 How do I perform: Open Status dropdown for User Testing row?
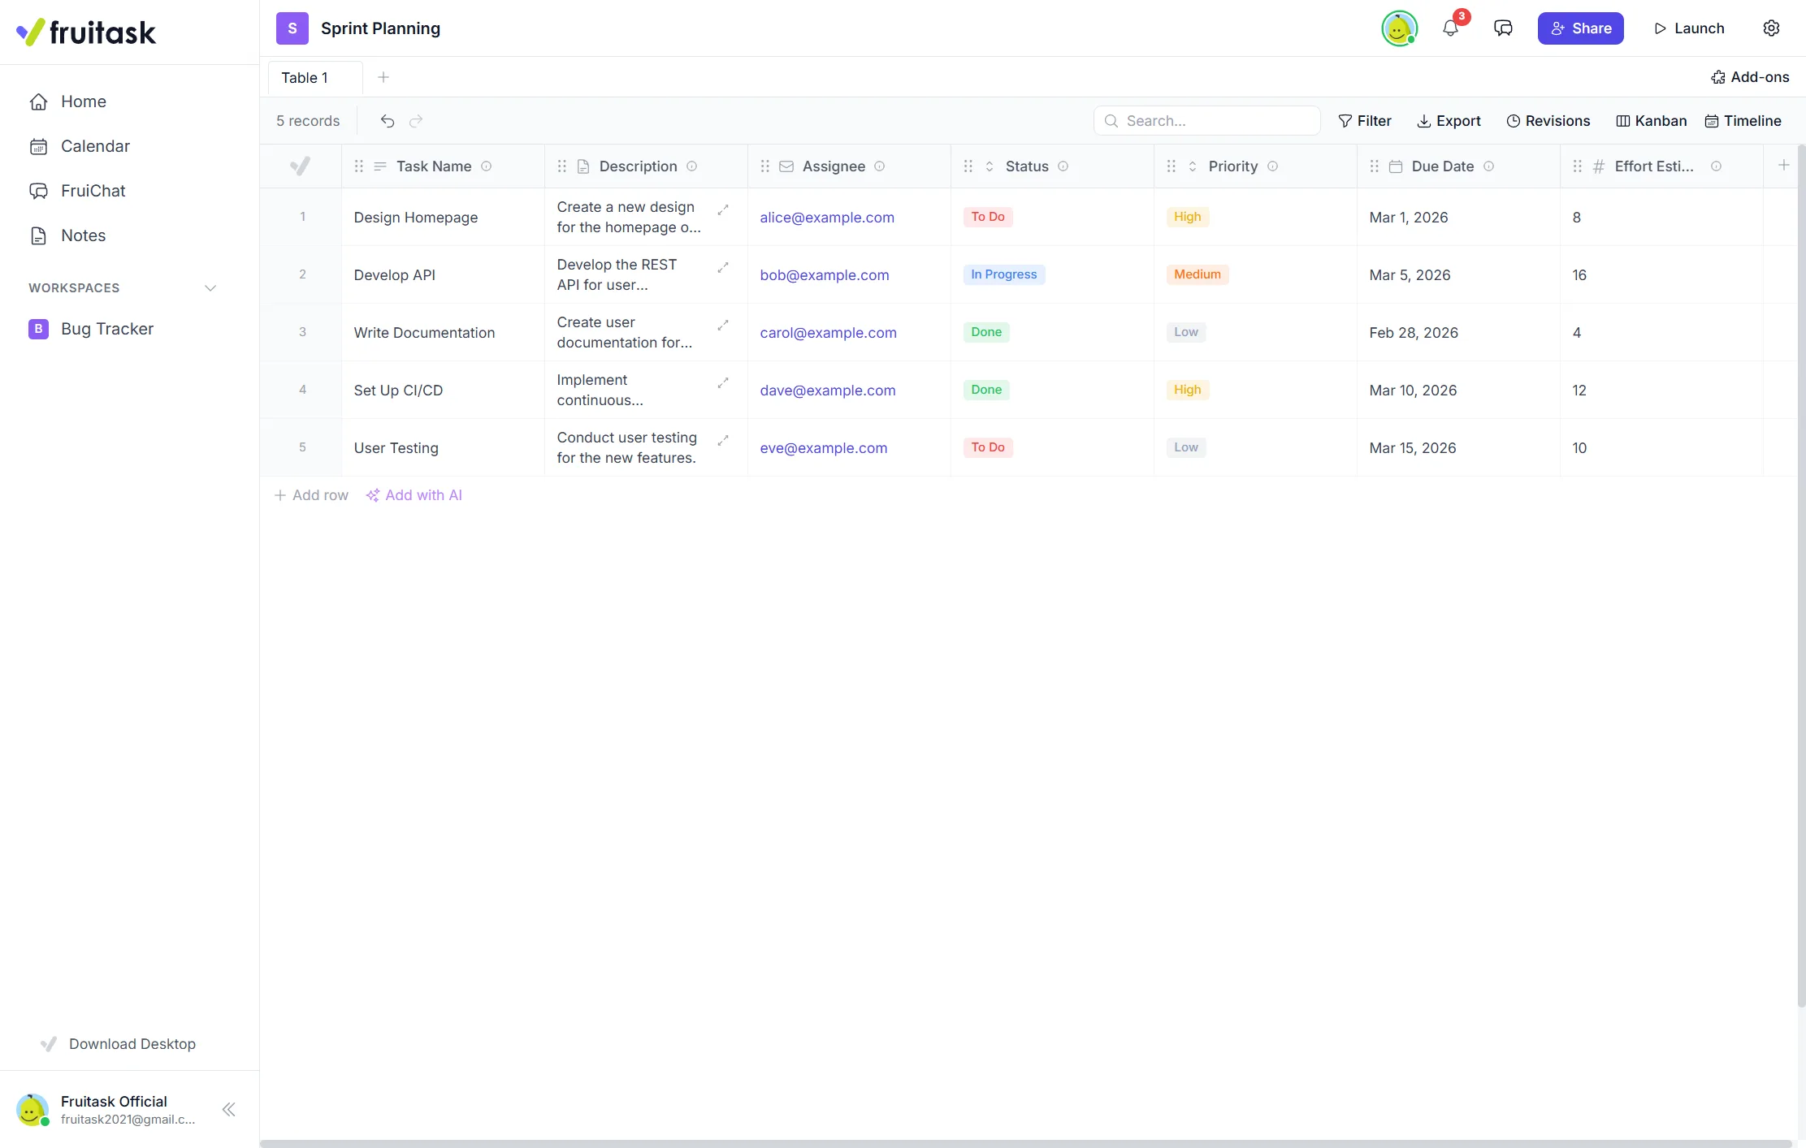pos(988,447)
